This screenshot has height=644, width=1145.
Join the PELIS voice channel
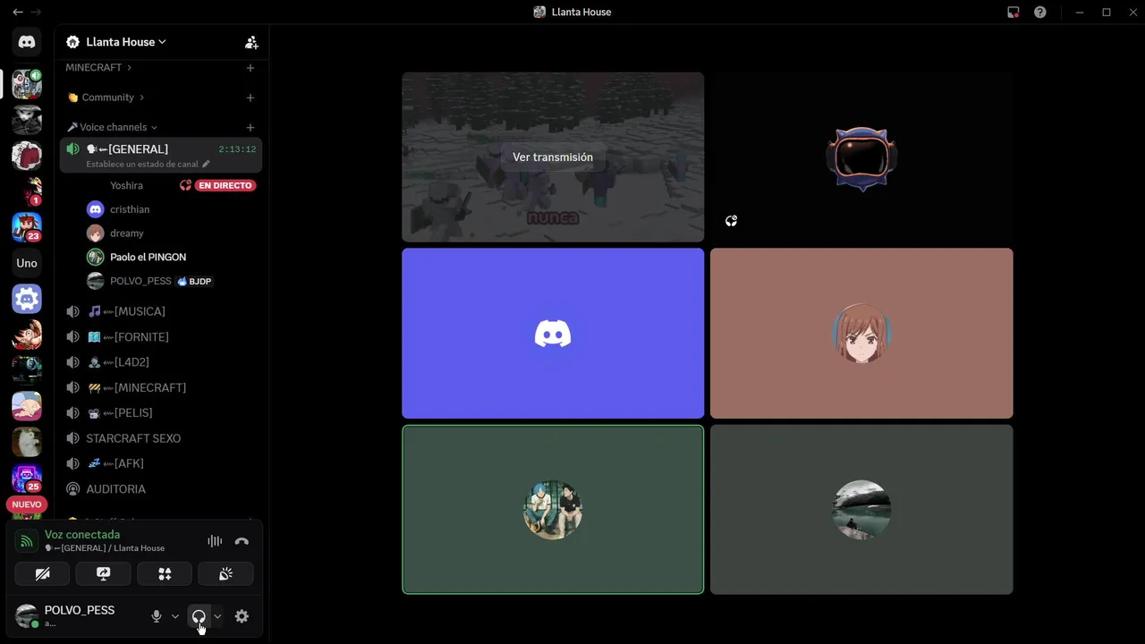pos(161,413)
